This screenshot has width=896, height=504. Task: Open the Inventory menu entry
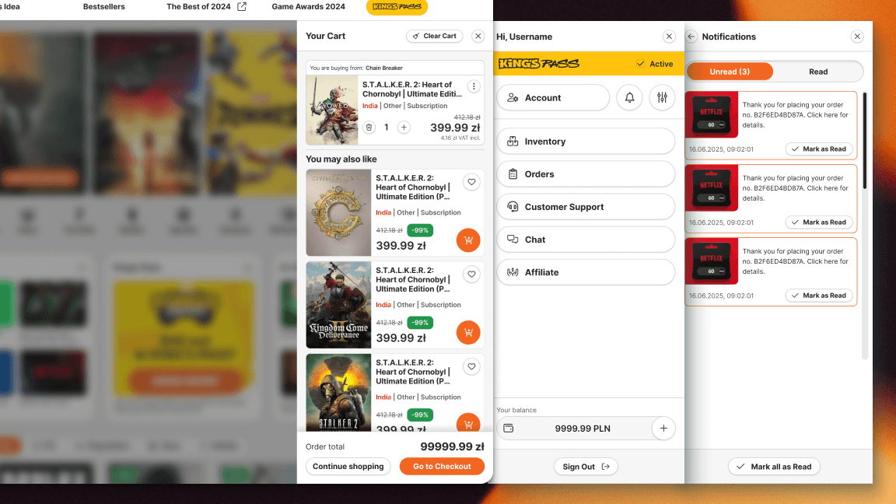click(x=585, y=142)
